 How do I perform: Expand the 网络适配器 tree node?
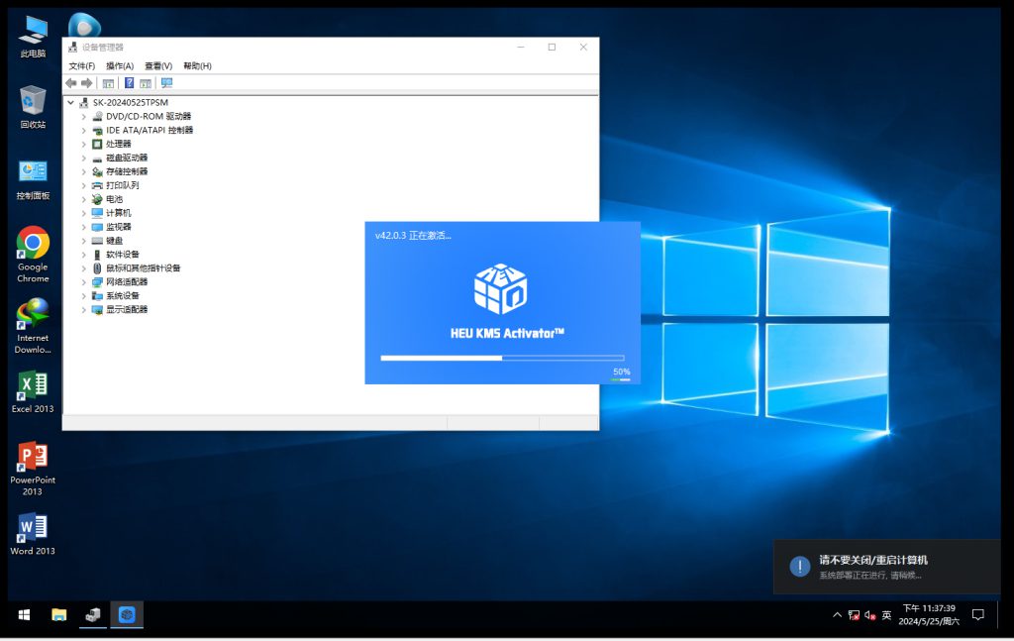pyautogui.click(x=84, y=282)
